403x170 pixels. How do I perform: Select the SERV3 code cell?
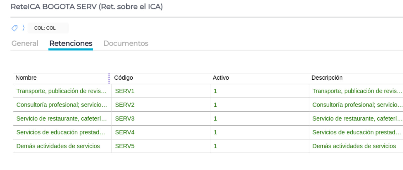point(125,119)
